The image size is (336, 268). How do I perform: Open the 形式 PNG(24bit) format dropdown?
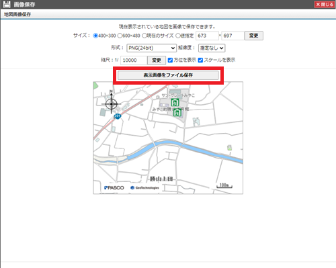[x=152, y=48]
